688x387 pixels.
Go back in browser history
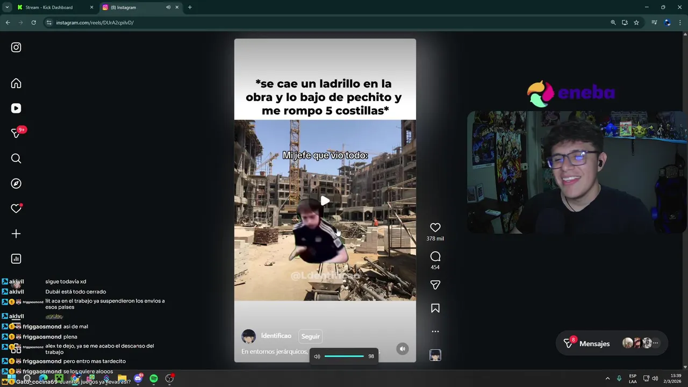pos(8,23)
